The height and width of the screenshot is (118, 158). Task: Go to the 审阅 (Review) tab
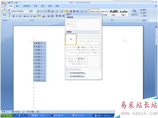pyautogui.click(x=50, y=6)
